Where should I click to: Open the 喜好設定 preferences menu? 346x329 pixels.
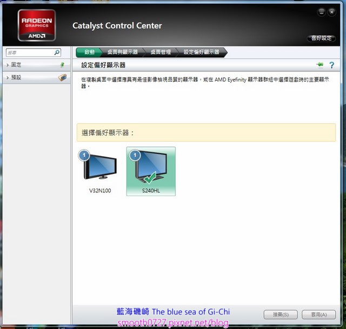[321, 38]
